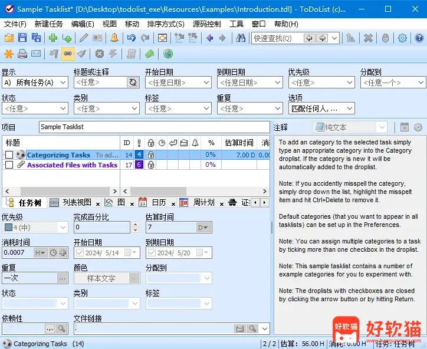Add a new task with green plus

click(x=53, y=38)
